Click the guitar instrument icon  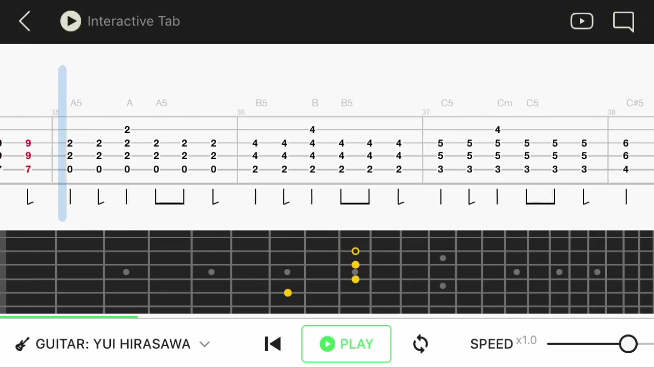[22, 344]
